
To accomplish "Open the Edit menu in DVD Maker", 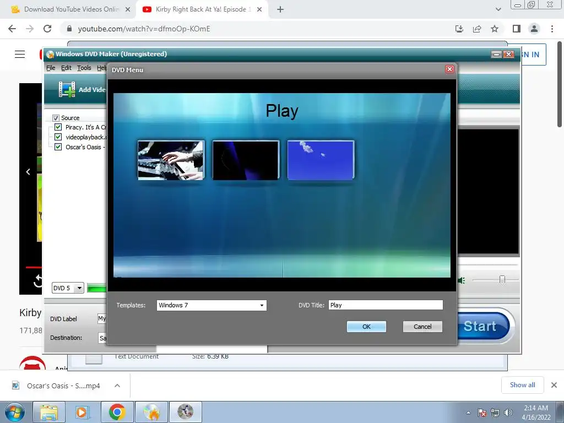I will tap(66, 68).
